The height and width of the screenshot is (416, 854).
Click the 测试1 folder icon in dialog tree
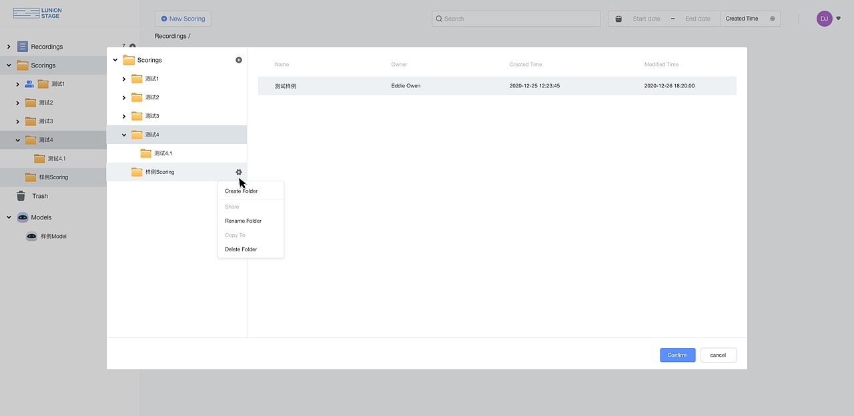click(x=137, y=79)
